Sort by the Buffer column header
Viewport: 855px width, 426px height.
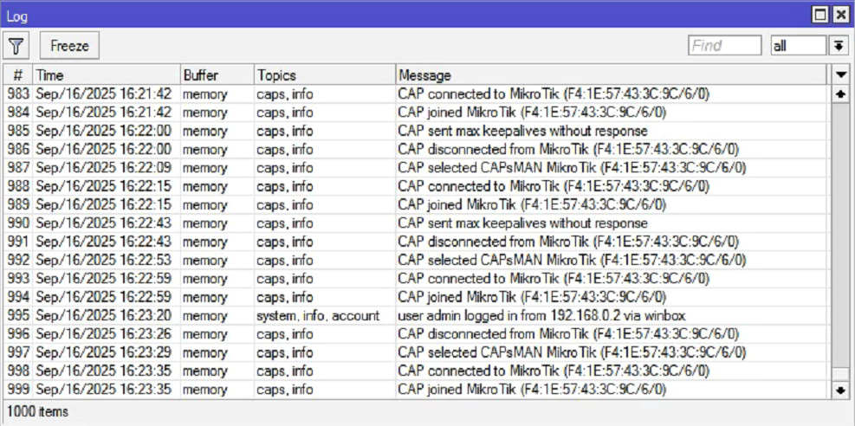click(217, 74)
